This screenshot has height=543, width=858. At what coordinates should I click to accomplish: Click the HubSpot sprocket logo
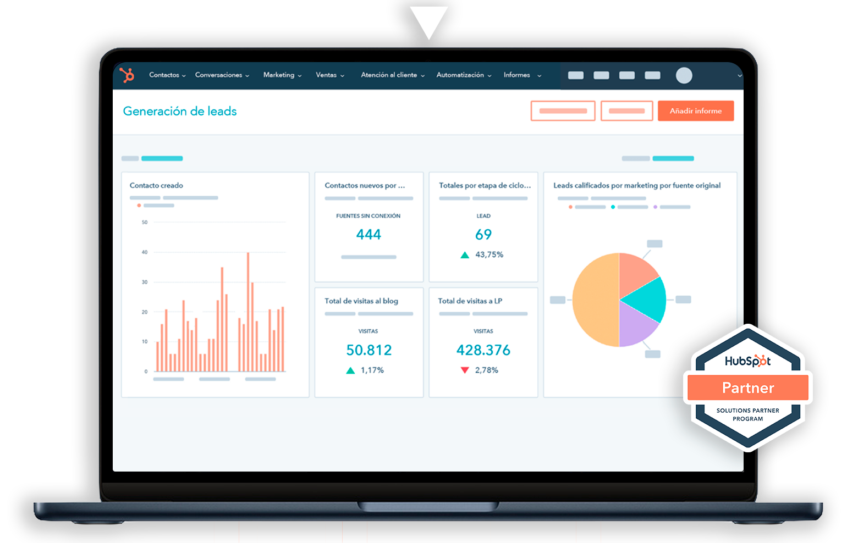coord(127,75)
